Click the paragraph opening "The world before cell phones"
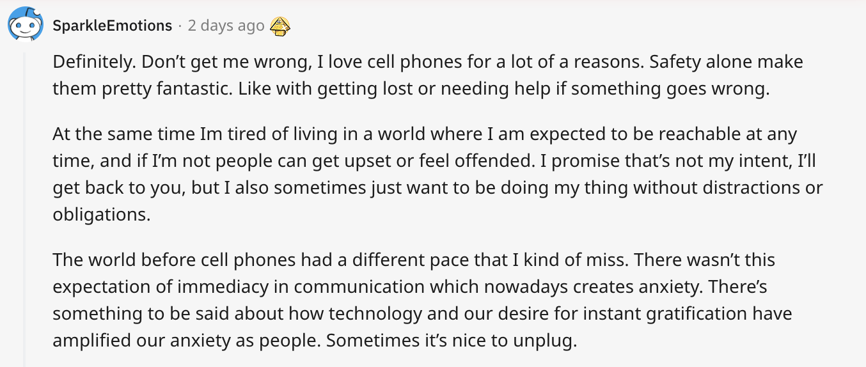 pos(422,301)
